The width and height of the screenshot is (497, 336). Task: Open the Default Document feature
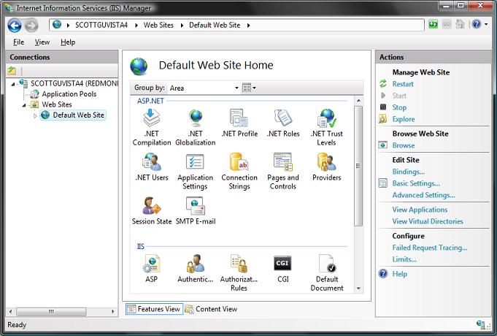(x=327, y=272)
